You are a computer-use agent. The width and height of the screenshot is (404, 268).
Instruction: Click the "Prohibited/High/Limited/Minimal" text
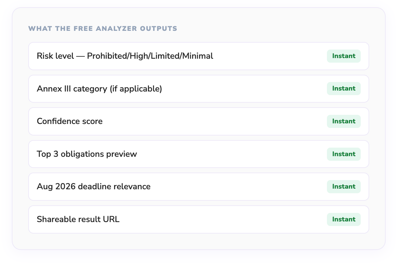150,56
